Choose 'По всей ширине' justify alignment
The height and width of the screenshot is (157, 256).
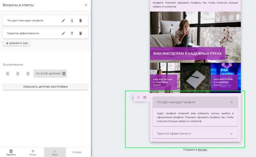click(x=50, y=73)
